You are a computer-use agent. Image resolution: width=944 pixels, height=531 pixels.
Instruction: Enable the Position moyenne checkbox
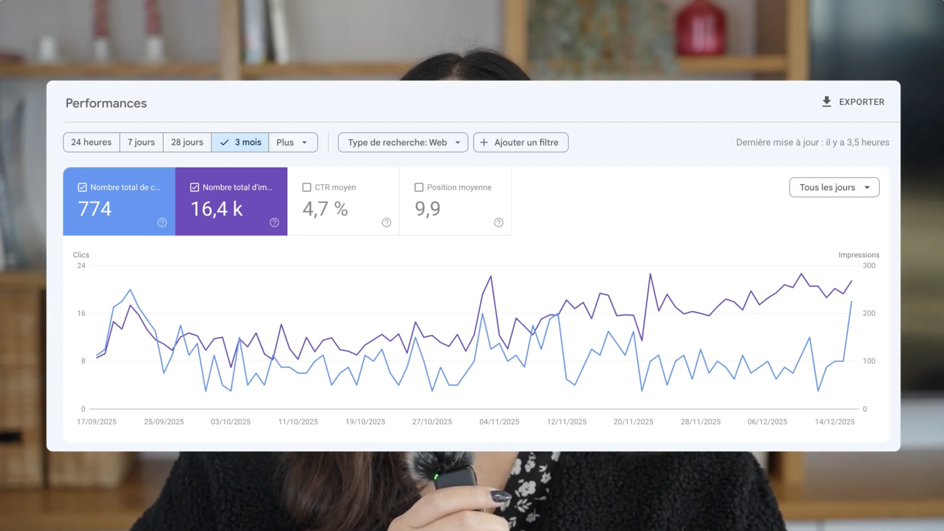pos(419,187)
